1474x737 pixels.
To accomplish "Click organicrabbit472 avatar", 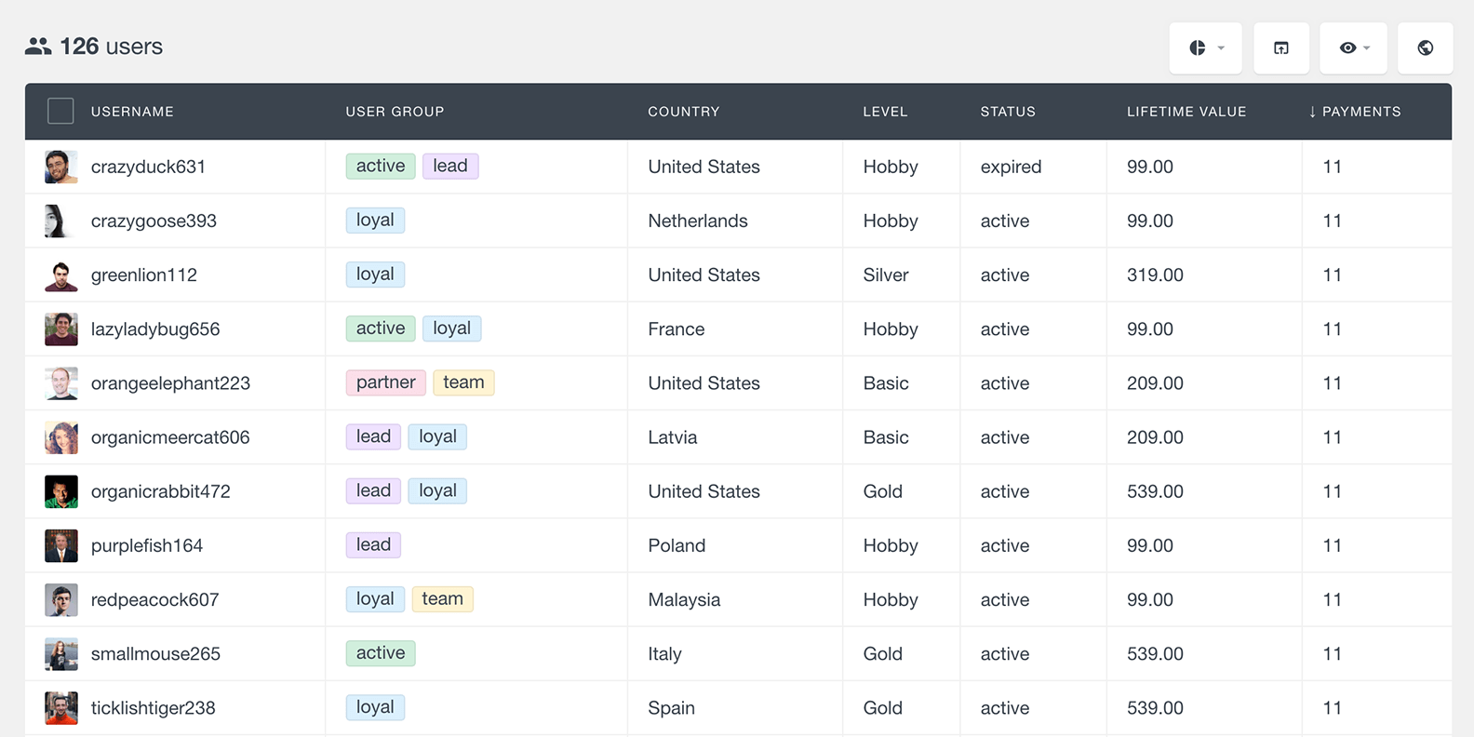I will [x=61, y=491].
